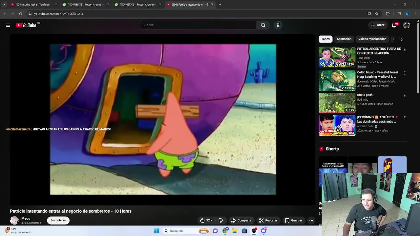Focus the Buscar search field

point(198,25)
